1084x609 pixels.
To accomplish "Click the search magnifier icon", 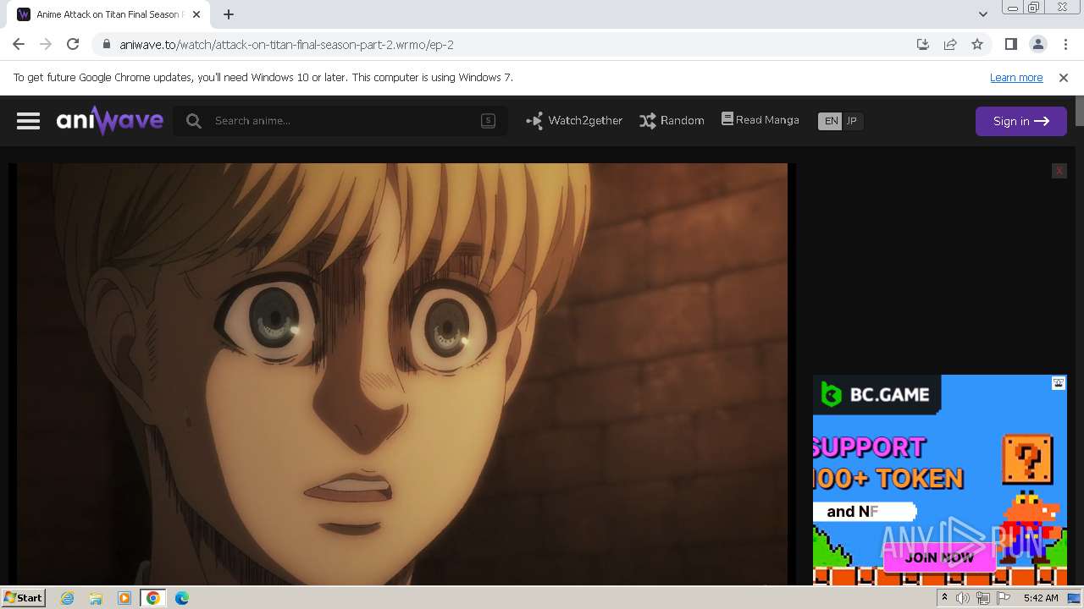I will 194,121.
